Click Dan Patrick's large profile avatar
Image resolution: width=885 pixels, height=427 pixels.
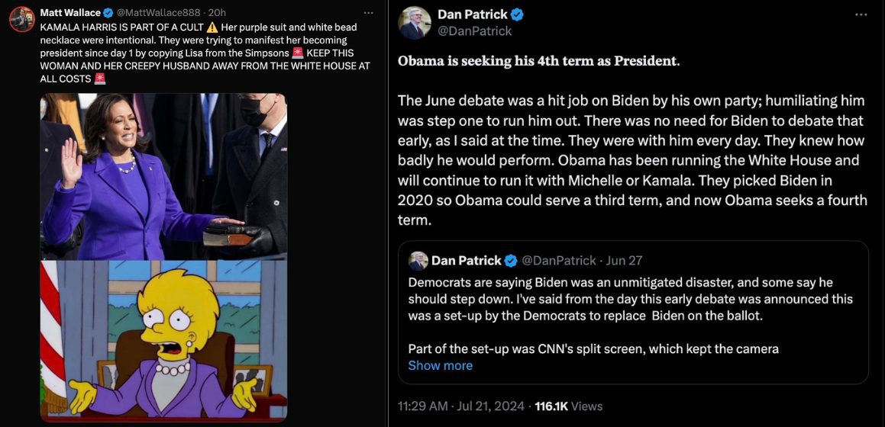click(415, 23)
